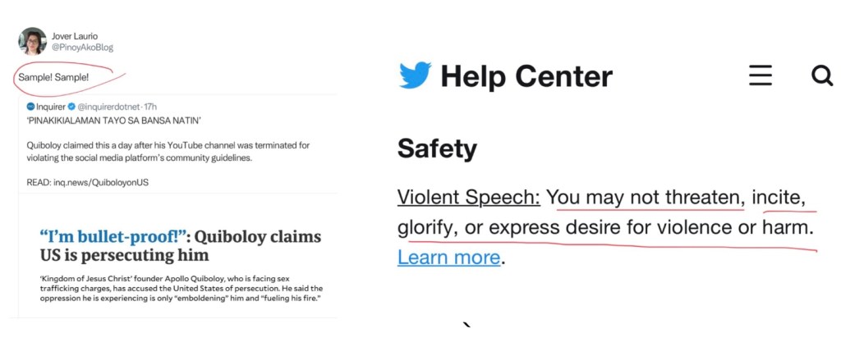Image resolution: width=841 pixels, height=356 pixels.
Task: Click the underlined Violent Speech label
Action: 468,198
